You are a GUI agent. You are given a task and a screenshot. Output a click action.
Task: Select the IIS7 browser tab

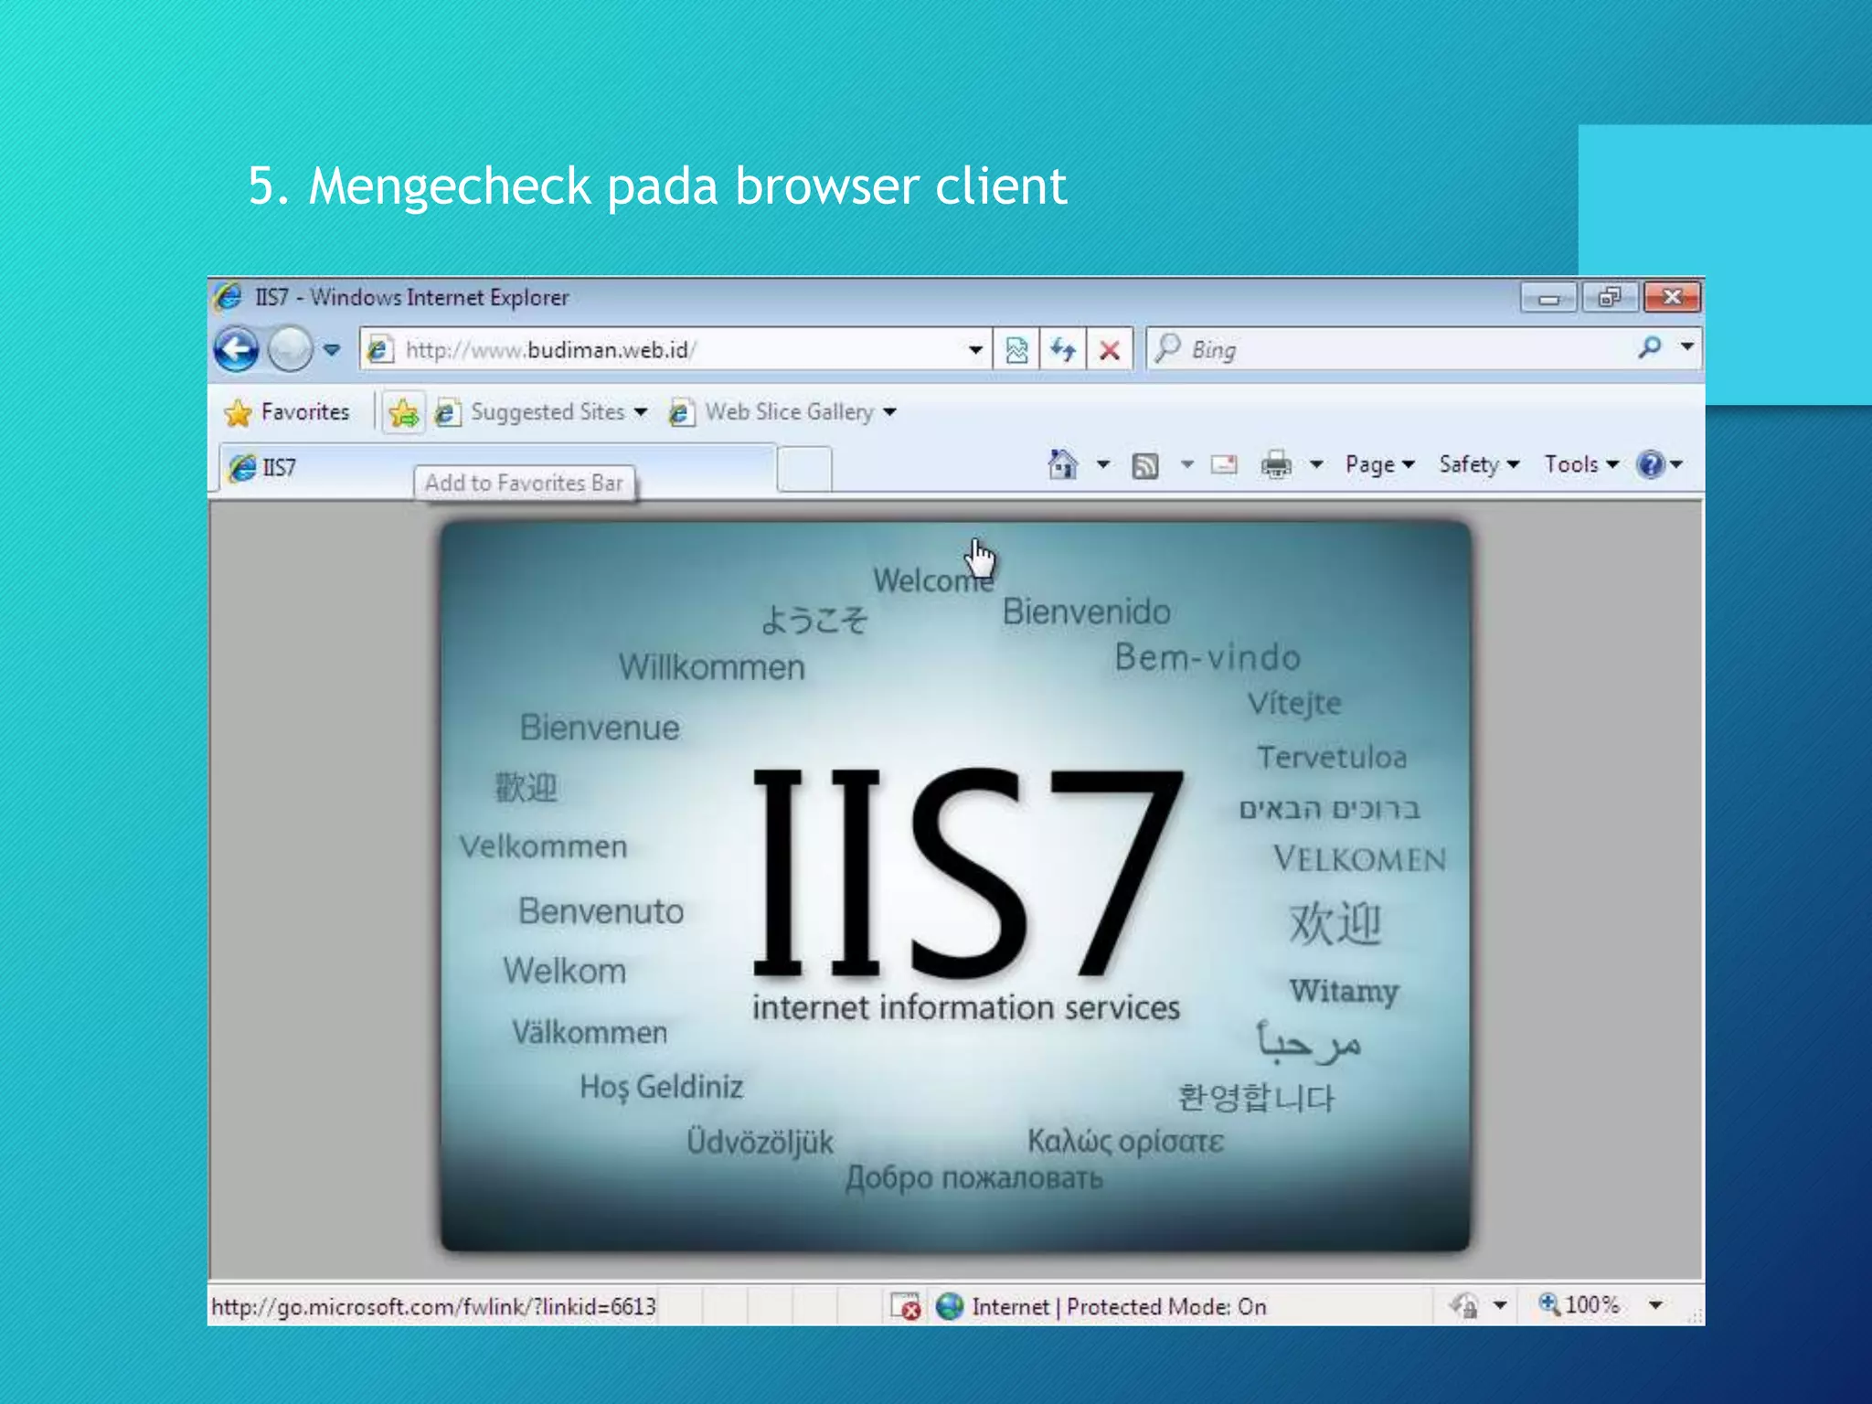(498, 468)
